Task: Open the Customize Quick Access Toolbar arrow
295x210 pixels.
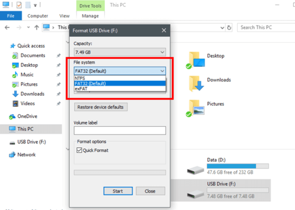Action: [35, 5]
